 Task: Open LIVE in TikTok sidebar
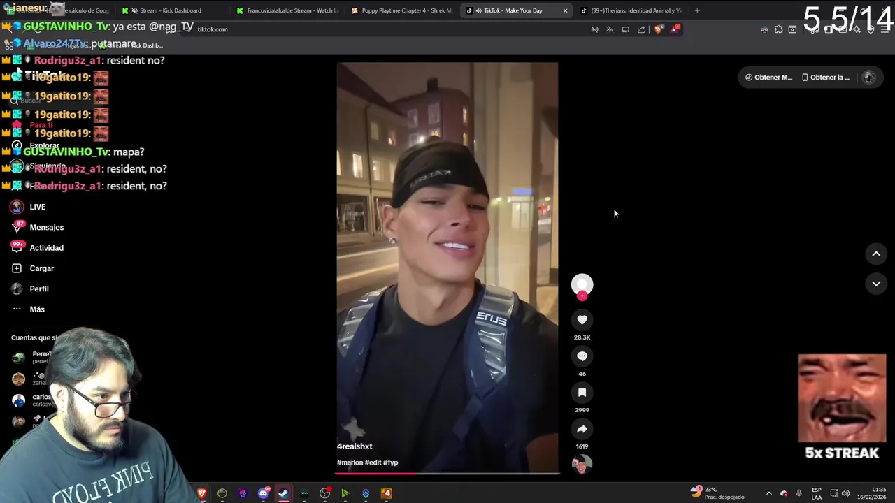(x=28, y=207)
